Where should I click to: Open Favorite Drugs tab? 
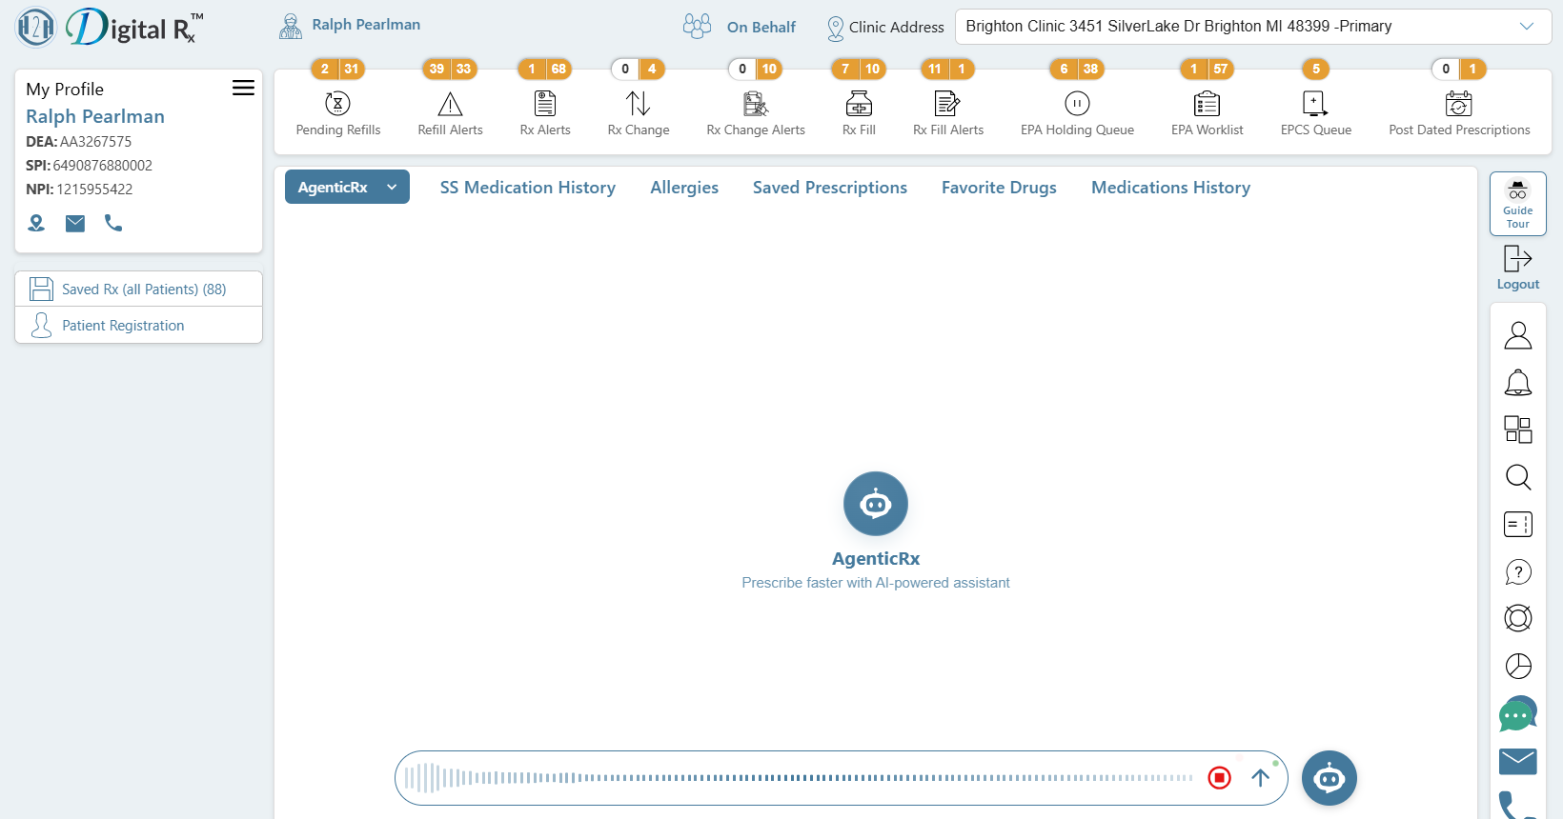click(x=999, y=188)
